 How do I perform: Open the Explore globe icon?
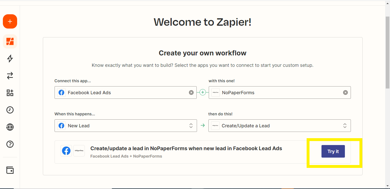click(10, 127)
